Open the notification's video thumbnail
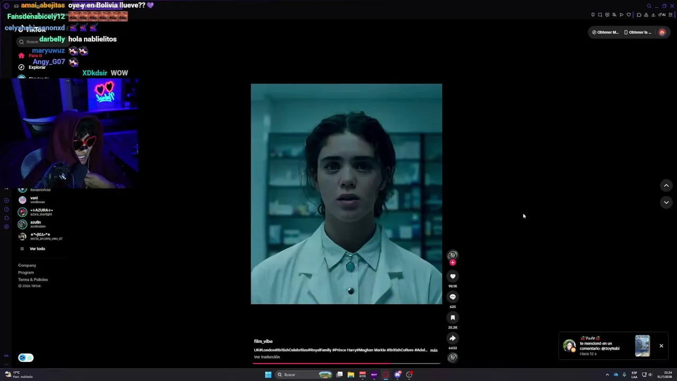The width and height of the screenshot is (677, 381). click(642, 346)
